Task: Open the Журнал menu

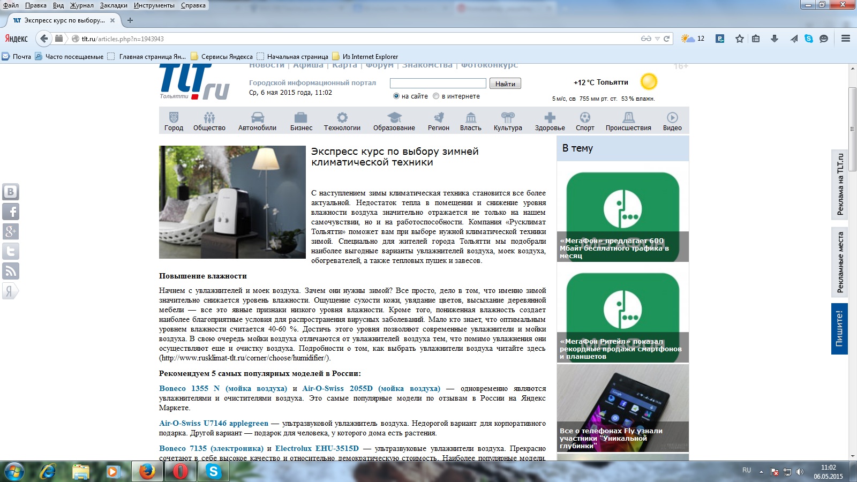Action: pos(81,5)
